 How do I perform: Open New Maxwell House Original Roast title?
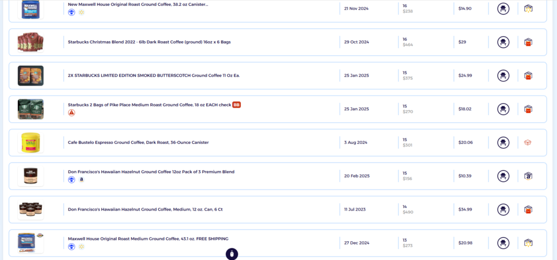(x=138, y=4)
